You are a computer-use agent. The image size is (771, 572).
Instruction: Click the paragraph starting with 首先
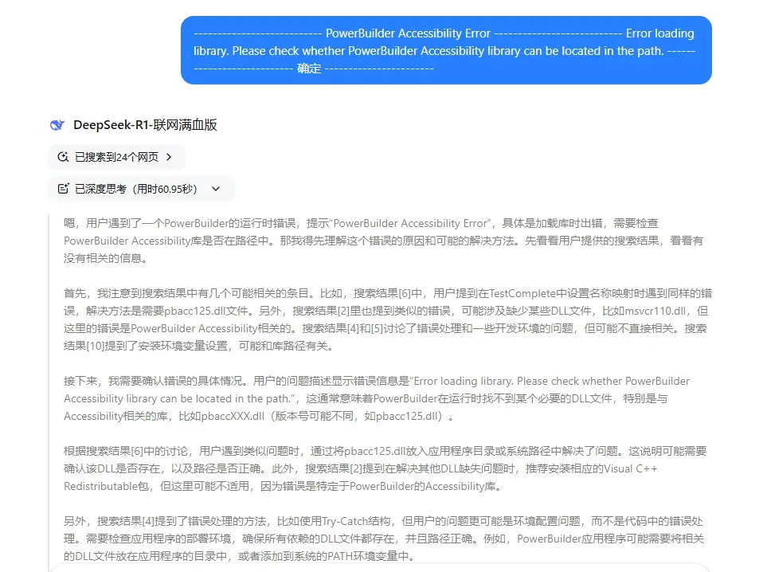coord(382,319)
